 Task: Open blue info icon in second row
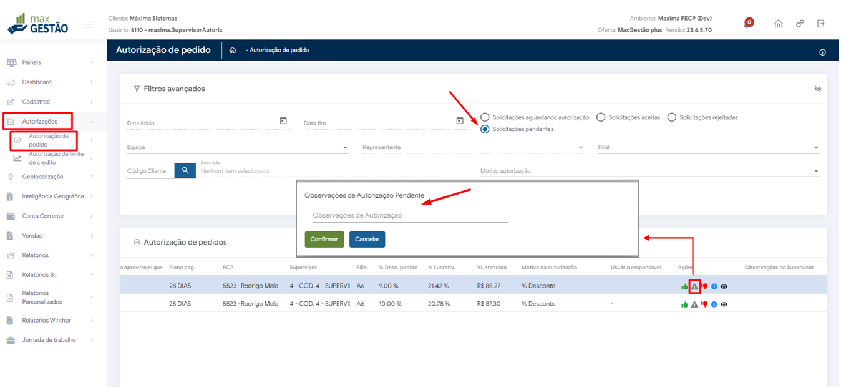714,304
